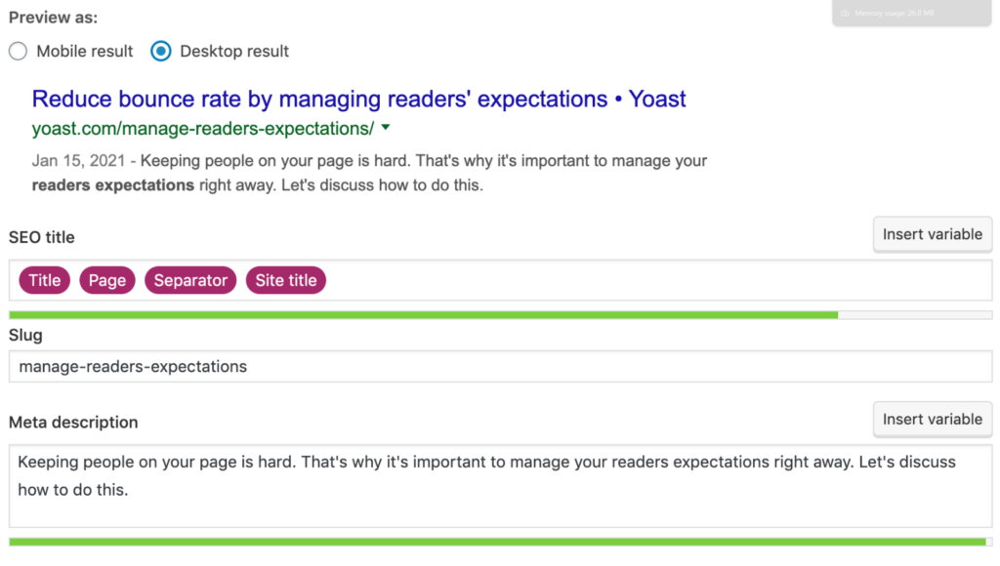Expand the small arrow beside the URL
Image resolution: width=1000 pixels, height=566 pixels.
point(386,128)
